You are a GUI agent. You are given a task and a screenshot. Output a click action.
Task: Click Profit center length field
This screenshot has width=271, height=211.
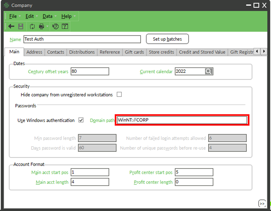coord(194,182)
